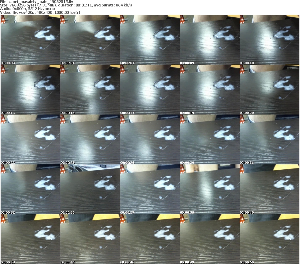Click the 'File:' header line with .flv name
Viewport: 300px width, 264px height.
point(37,1)
